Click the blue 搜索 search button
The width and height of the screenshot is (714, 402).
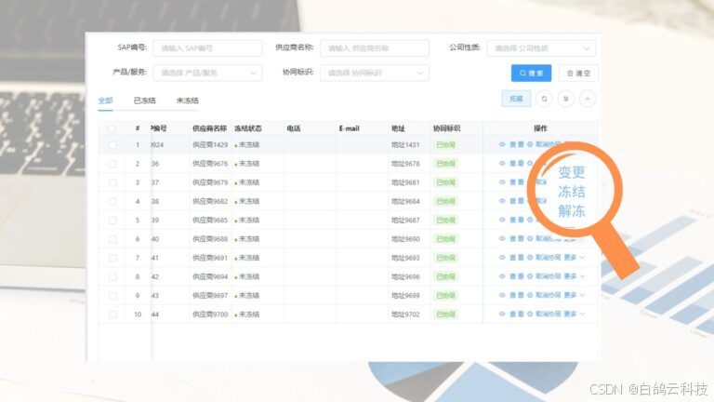531,73
